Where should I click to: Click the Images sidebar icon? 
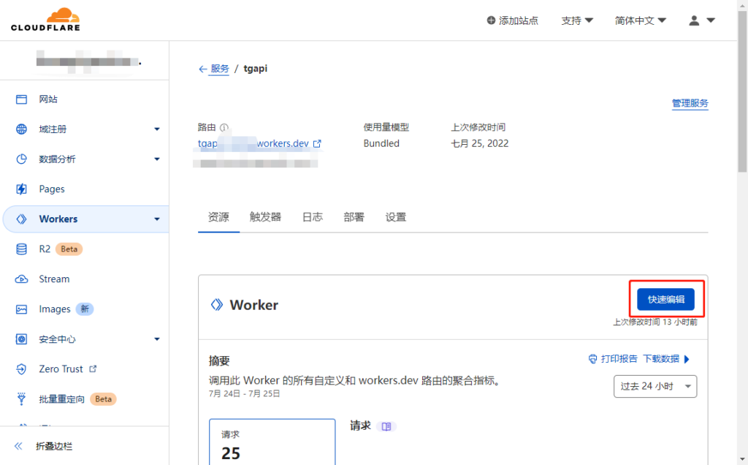22,309
